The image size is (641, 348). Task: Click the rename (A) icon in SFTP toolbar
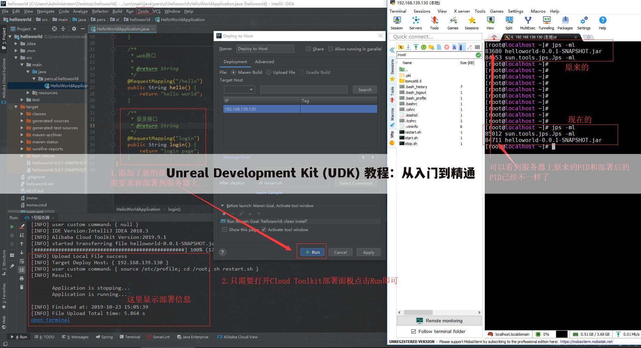pyautogui.click(x=454, y=47)
